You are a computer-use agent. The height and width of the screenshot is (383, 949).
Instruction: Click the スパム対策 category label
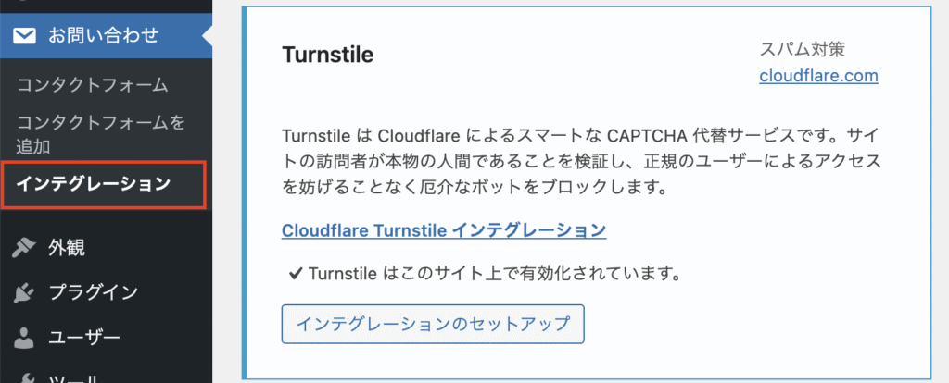(802, 49)
